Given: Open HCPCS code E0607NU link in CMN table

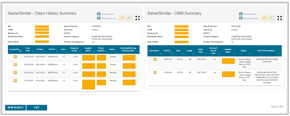Looking at the screenshot, I should click(x=168, y=59).
